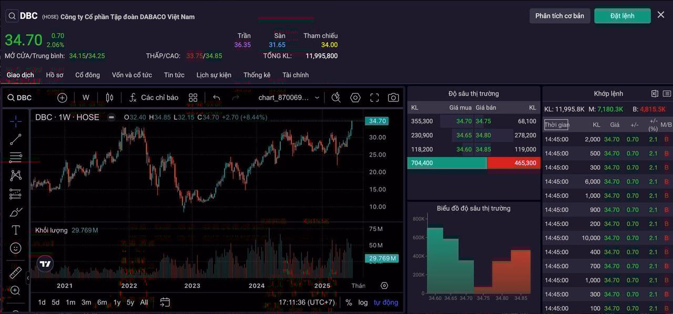
Task: Open the Tài chính tab
Action: coord(295,75)
